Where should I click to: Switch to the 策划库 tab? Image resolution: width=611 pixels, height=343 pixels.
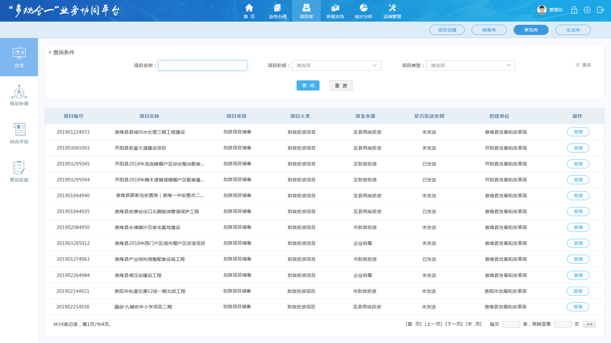(x=531, y=30)
